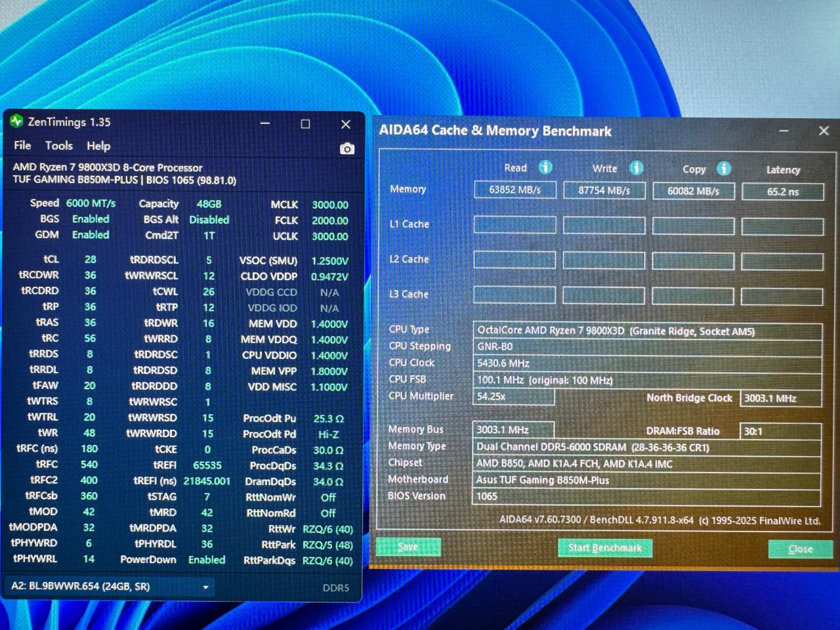Click the Cmd2T value 1T
This screenshot has width=840, height=630.
point(209,236)
